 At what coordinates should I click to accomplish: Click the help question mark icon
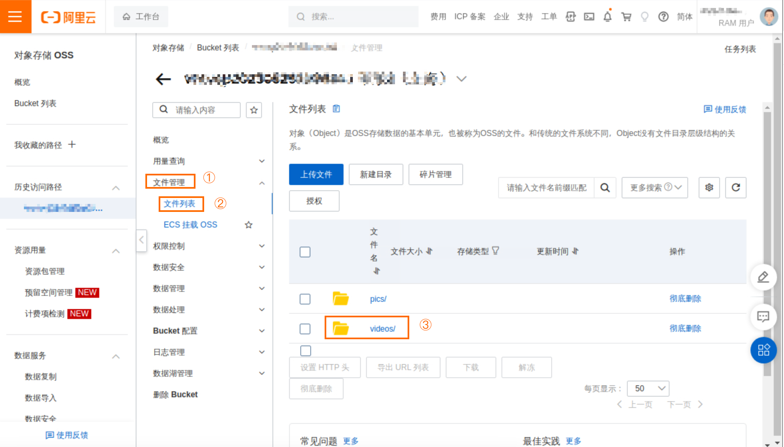[x=663, y=17]
